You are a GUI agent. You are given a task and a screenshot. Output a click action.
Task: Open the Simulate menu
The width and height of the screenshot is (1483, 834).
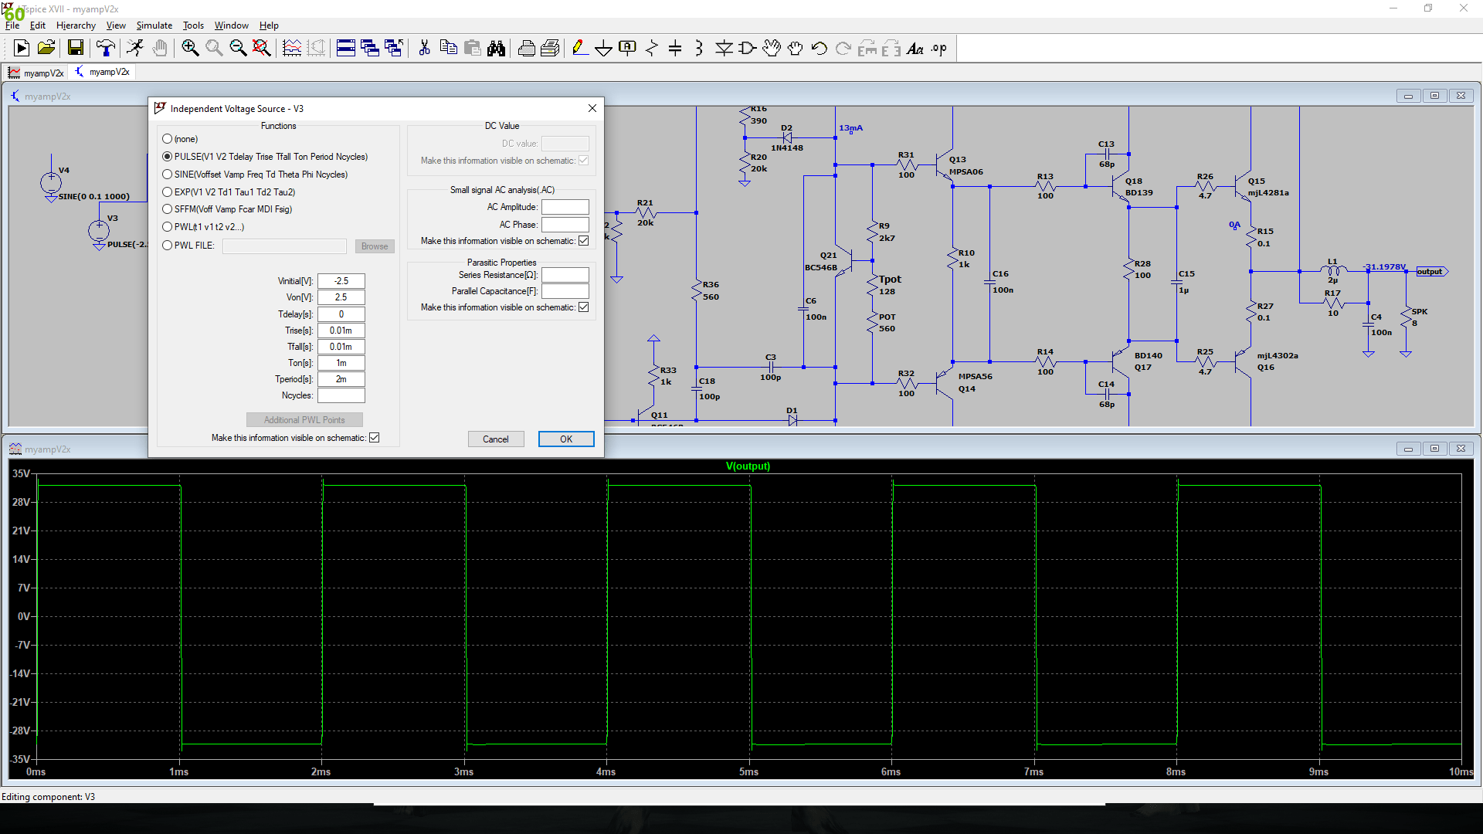click(x=154, y=25)
